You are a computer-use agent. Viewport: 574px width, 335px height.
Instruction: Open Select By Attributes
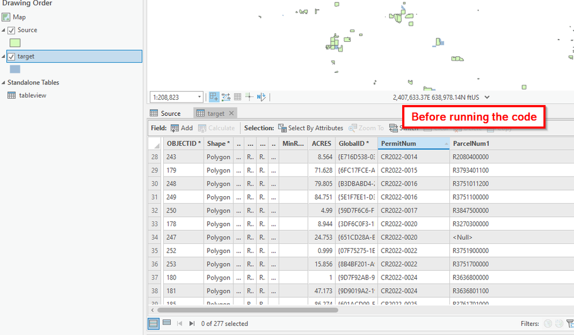tap(310, 128)
